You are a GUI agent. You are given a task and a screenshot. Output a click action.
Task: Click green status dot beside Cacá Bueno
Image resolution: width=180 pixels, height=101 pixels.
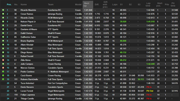(3, 75)
